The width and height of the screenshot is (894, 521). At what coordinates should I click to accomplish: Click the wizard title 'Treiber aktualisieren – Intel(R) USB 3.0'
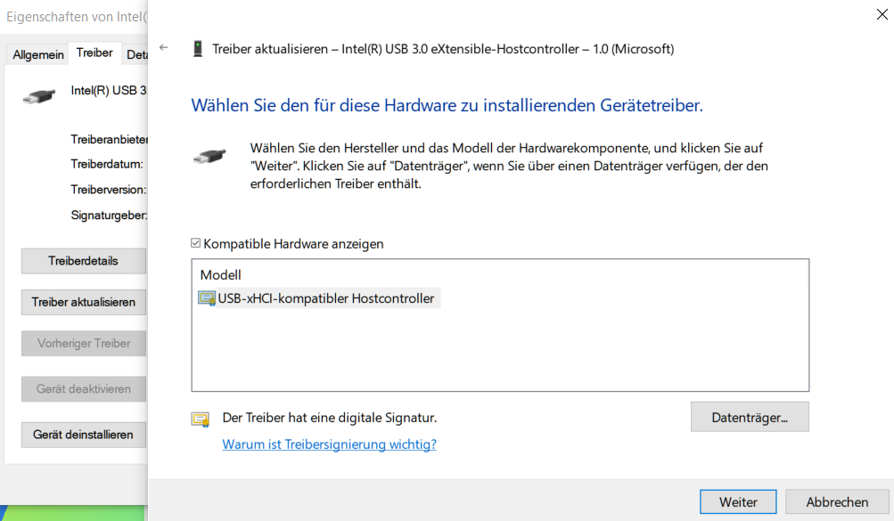pyautogui.click(x=443, y=49)
